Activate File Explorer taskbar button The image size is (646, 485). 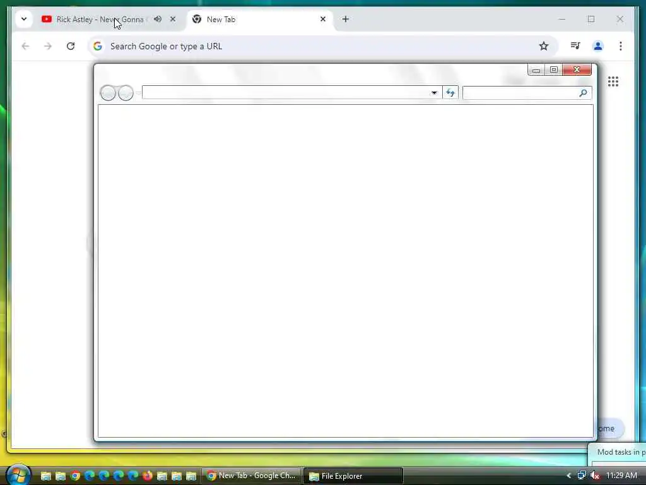(x=353, y=476)
